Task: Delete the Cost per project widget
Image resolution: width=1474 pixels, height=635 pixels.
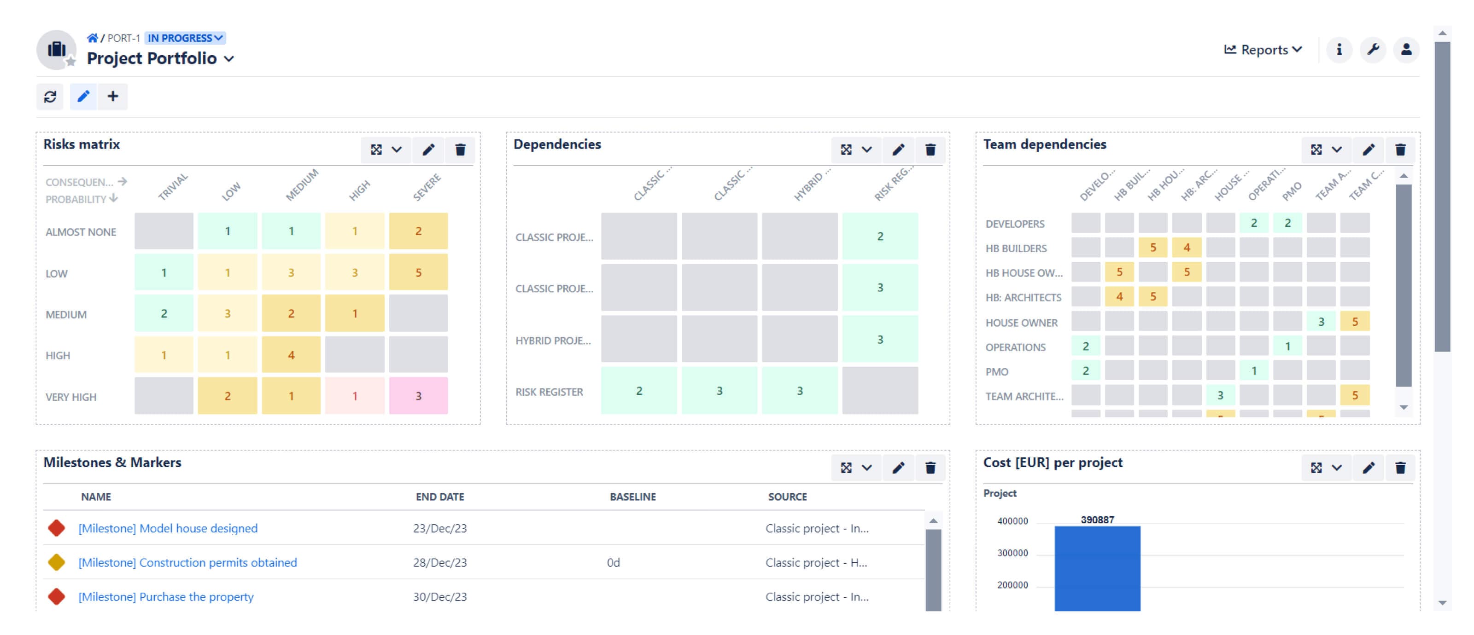Action: pyautogui.click(x=1400, y=468)
